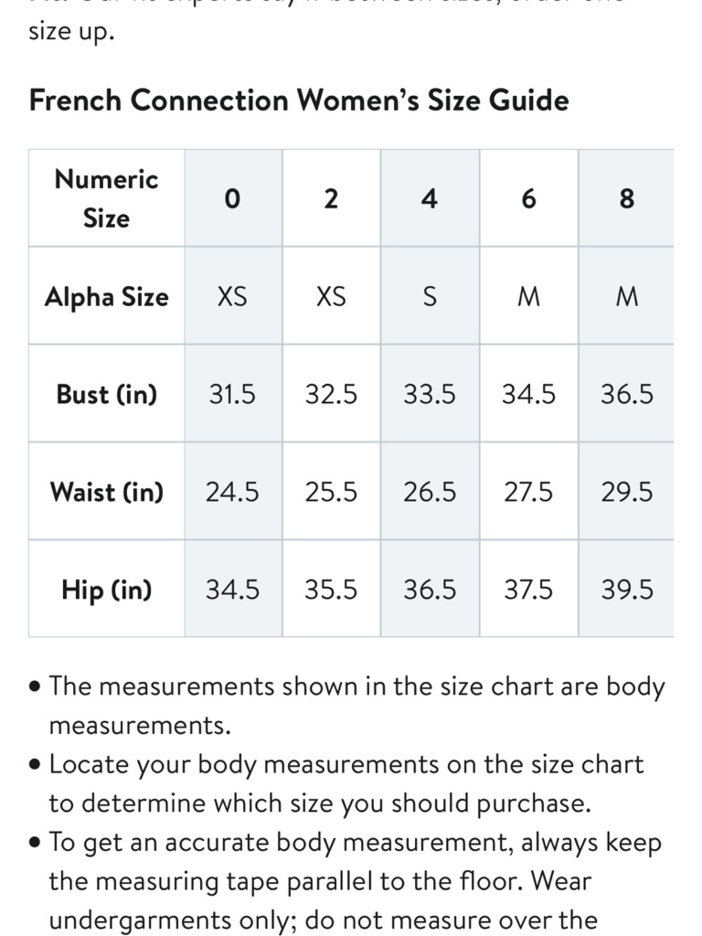
Task: Click the numeric size 6 column header
Action: pos(529,198)
